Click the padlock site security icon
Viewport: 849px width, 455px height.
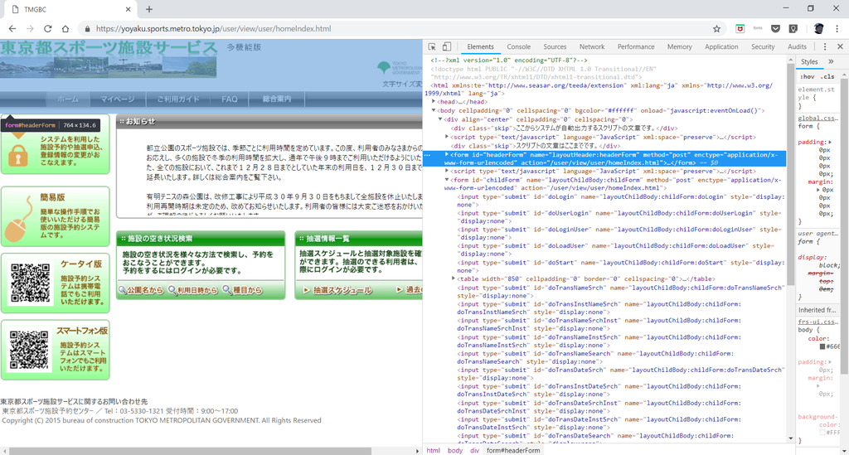pyautogui.click(x=87, y=29)
